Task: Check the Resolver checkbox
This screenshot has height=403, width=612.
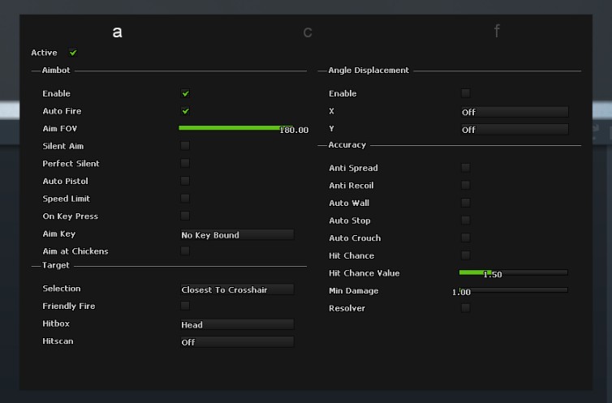Action: tap(465, 308)
